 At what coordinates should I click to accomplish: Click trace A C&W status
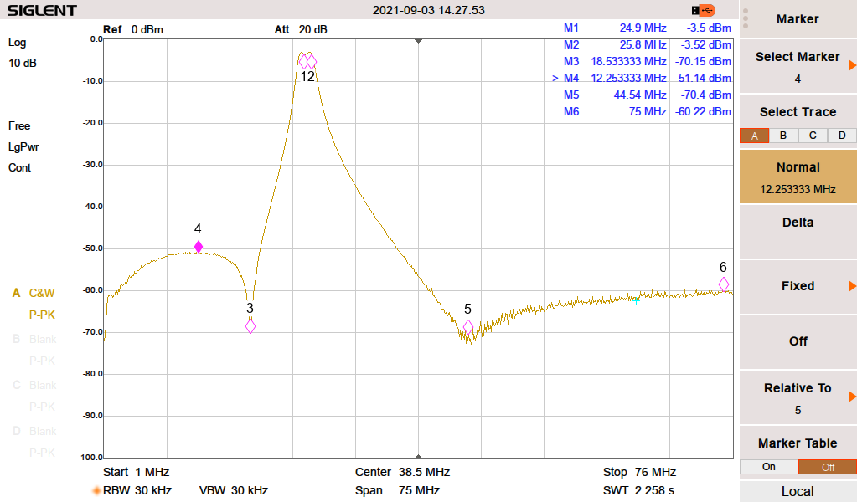click(x=42, y=294)
